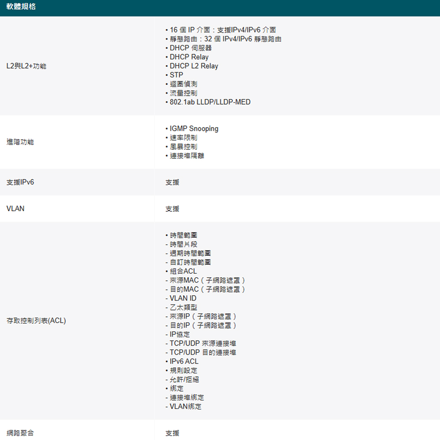Click the IGMP Snooping bullet item
Viewport: 440px width, 440px height.
click(x=194, y=128)
